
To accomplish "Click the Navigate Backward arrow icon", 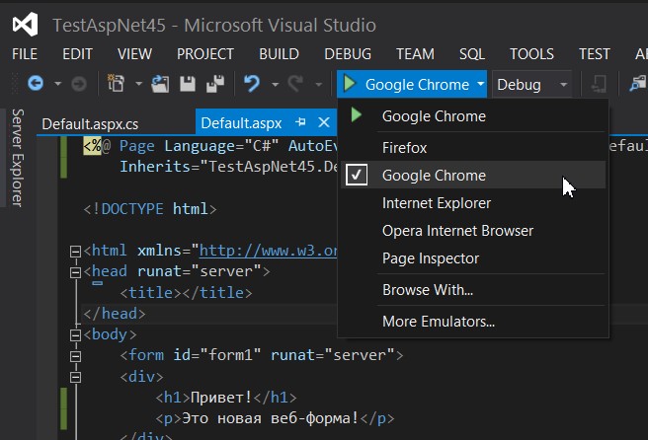I will (x=36, y=84).
